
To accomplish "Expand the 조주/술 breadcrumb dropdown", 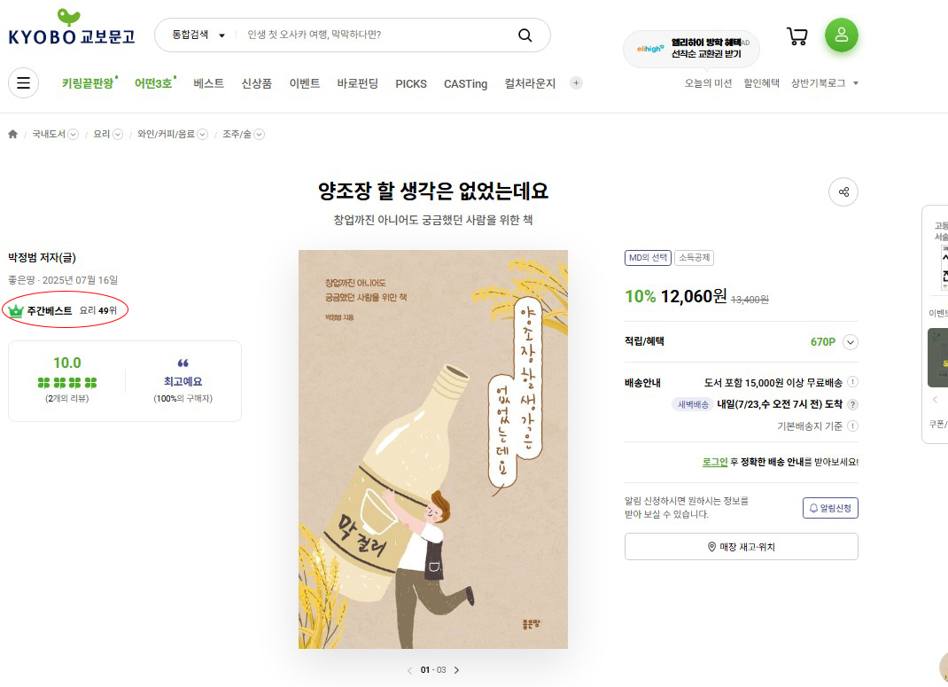I will pyautogui.click(x=260, y=134).
